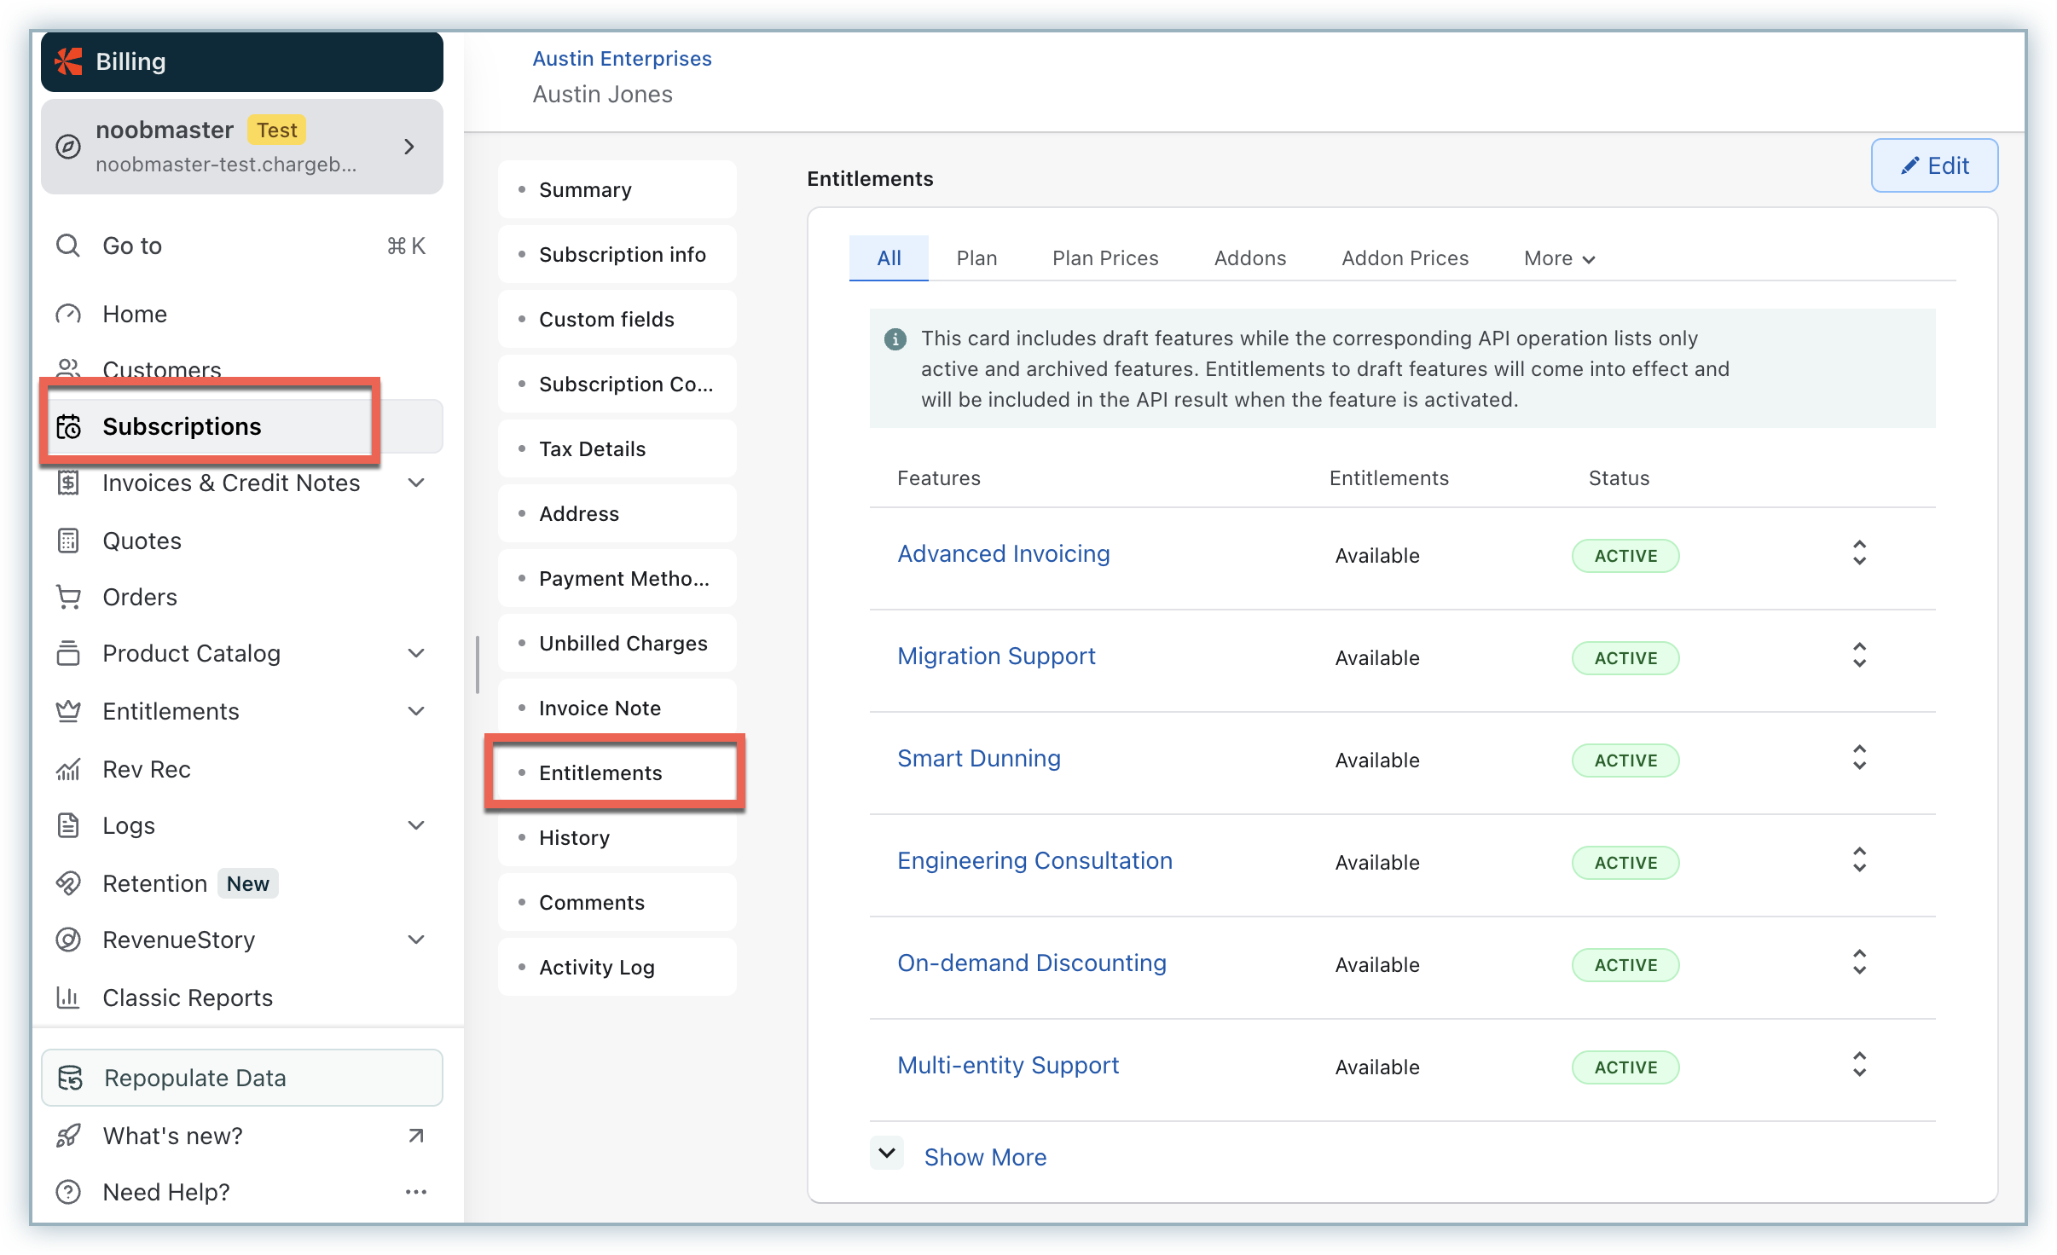Click the info icon in the draft features notice
The width and height of the screenshot is (2057, 1255).
tap(895, 339)
